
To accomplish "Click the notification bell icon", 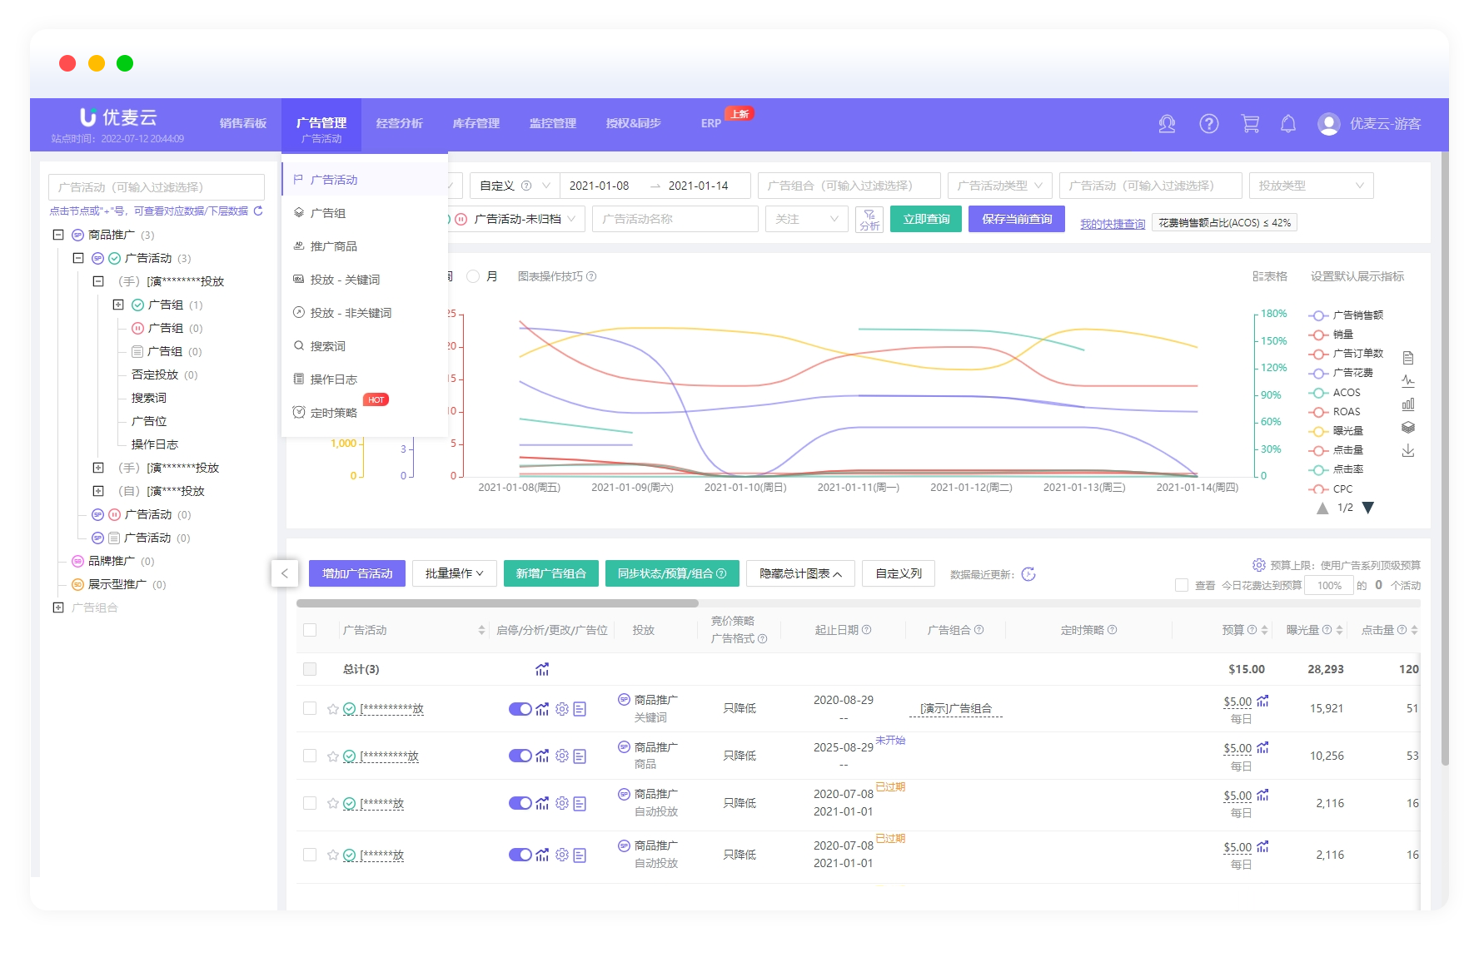I will point(1287,124).
